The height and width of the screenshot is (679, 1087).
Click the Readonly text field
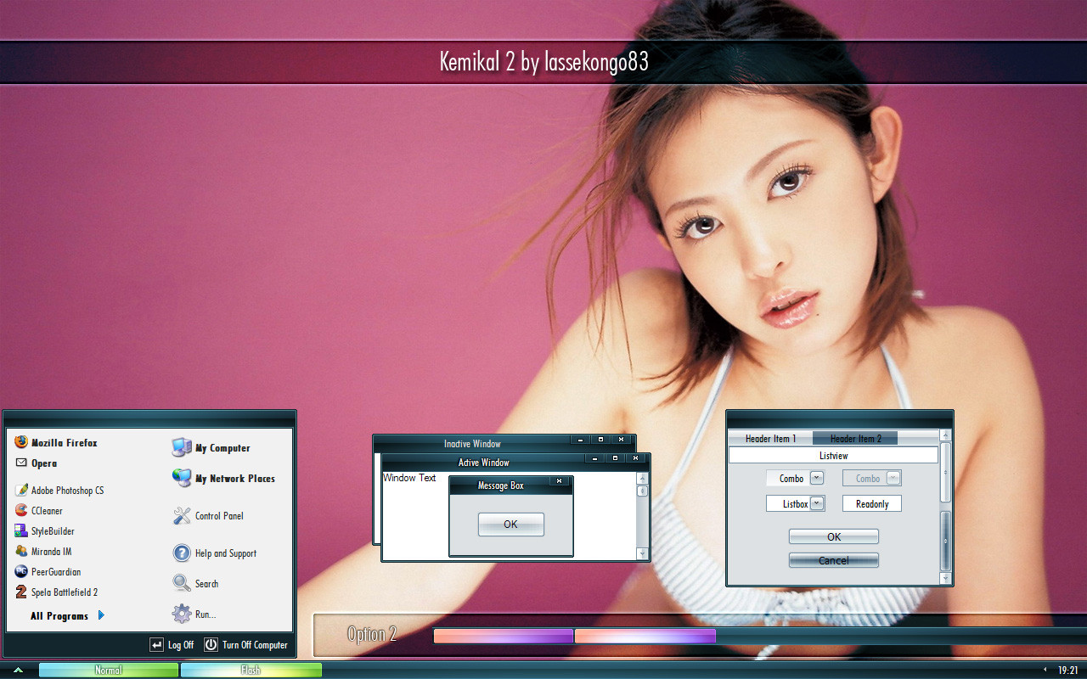pyautogui.click(x=872, y=503)
